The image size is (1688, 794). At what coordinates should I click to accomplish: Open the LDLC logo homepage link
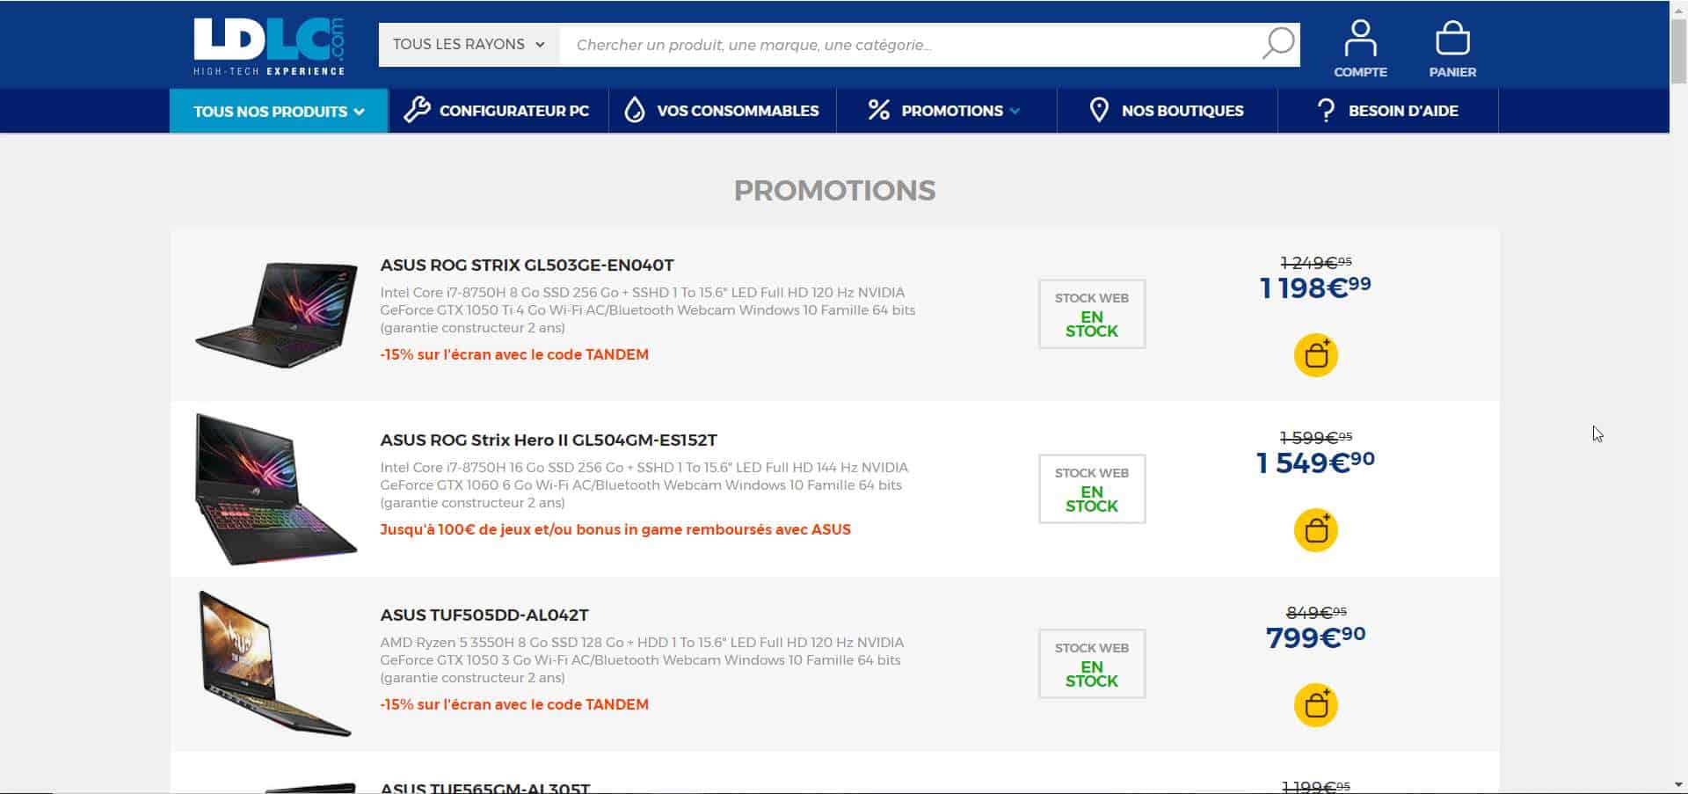269,47
